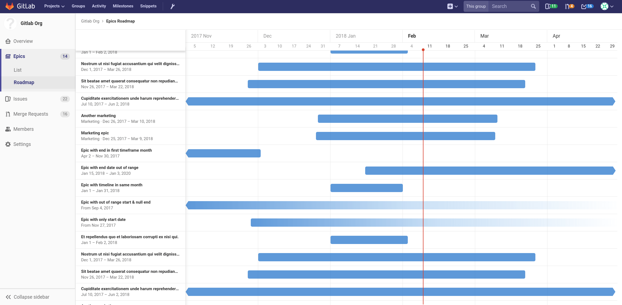622x305 pixels.
Task: Click the Overview home icon
Action: (8, 41)
